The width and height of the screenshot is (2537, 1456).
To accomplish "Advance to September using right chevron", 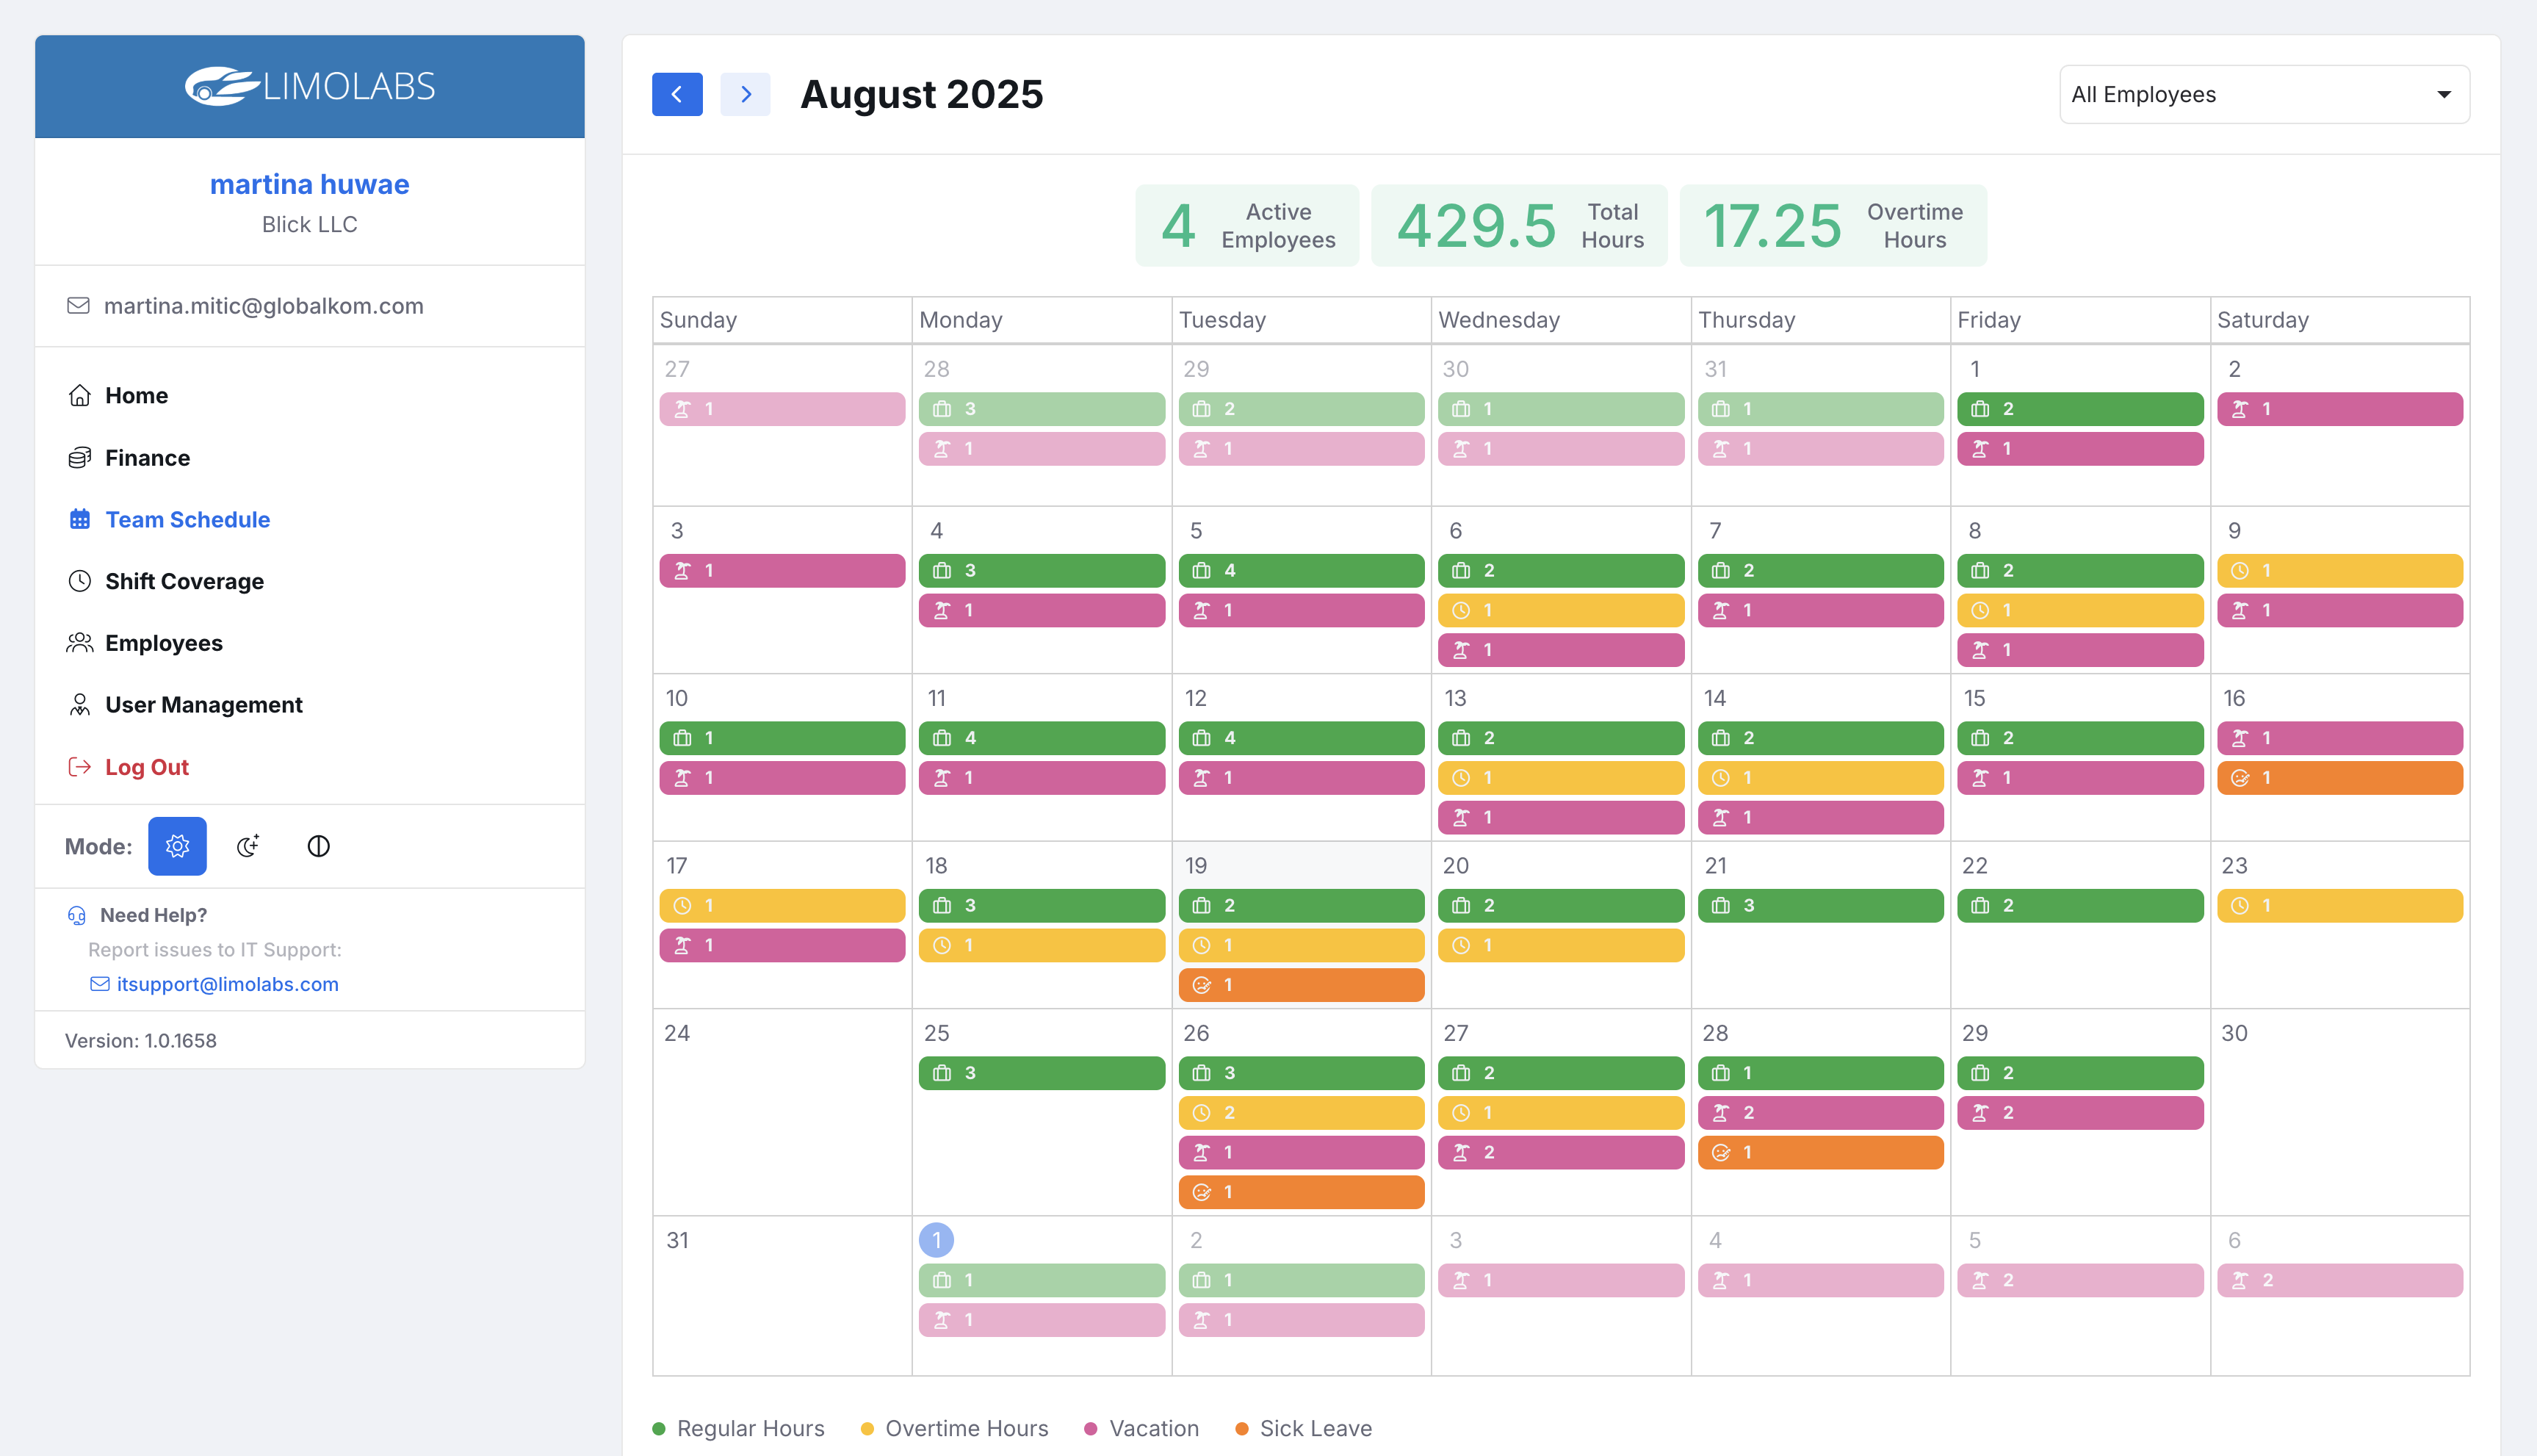I will coord(746,93).
